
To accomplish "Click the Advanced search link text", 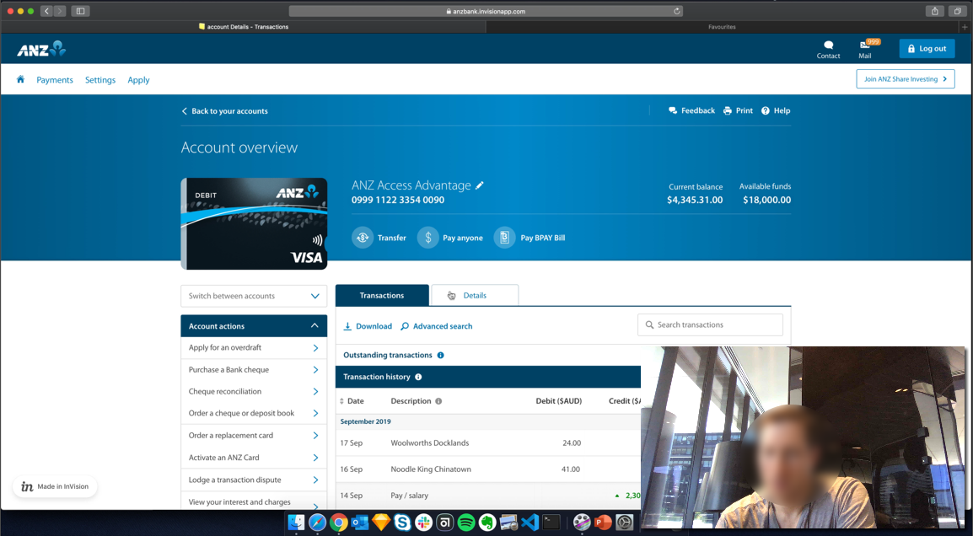I will 443,326.
